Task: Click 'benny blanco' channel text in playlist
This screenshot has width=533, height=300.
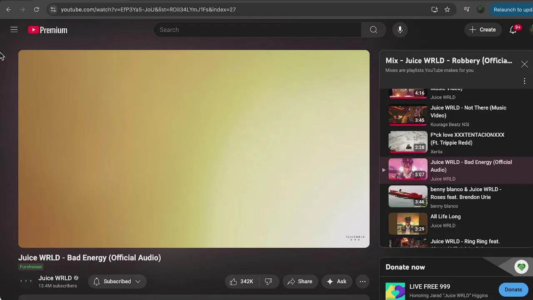Action: point(444,206)
